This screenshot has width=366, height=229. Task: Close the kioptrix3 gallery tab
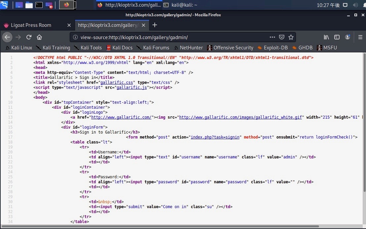(143, 25)
